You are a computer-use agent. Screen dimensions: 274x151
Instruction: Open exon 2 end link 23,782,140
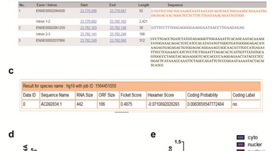pos(118,28)
